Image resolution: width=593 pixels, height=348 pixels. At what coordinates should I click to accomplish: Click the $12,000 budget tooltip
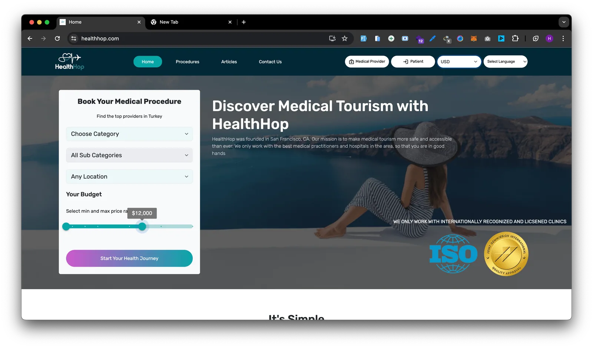(x=142, y=213)
